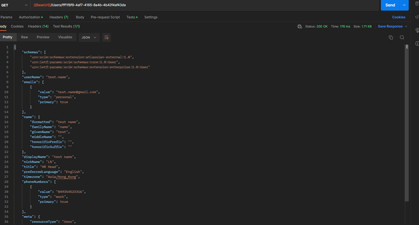Click the "formatted" key on line 16
Screen dimensions: 419x225
[x=42, y=122]
